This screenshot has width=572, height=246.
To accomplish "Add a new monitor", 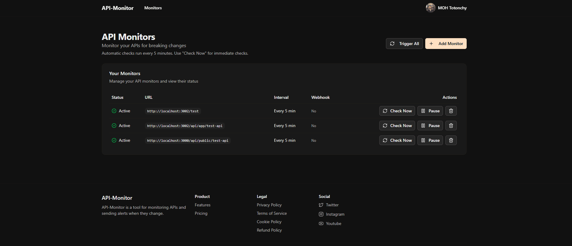I will pos(446,44).
